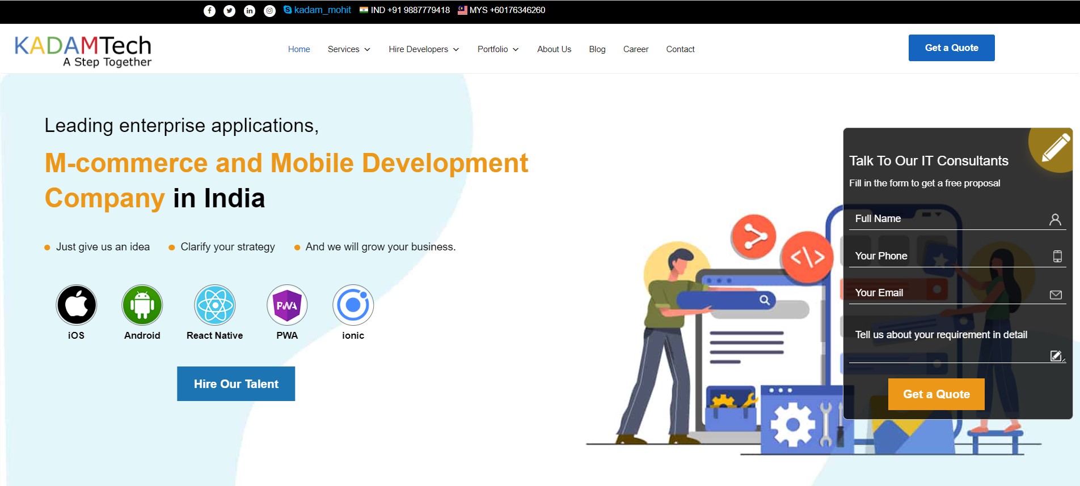Click the share icon in illustration
1080x486 pixels.
pyautogui.click(x=753, y=236)
